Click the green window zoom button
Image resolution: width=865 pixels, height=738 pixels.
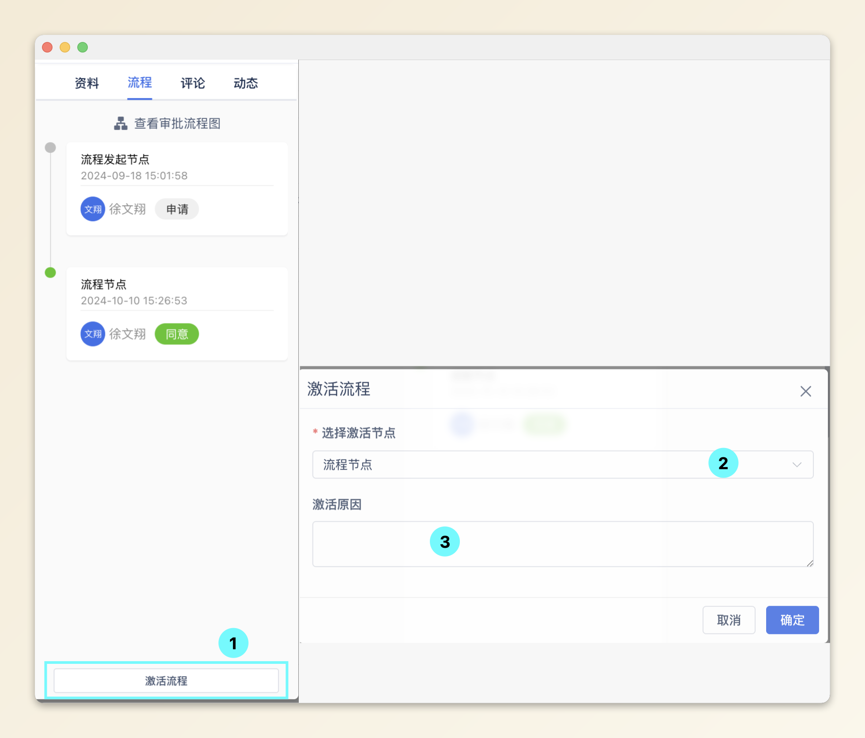(x=83, y=47)
